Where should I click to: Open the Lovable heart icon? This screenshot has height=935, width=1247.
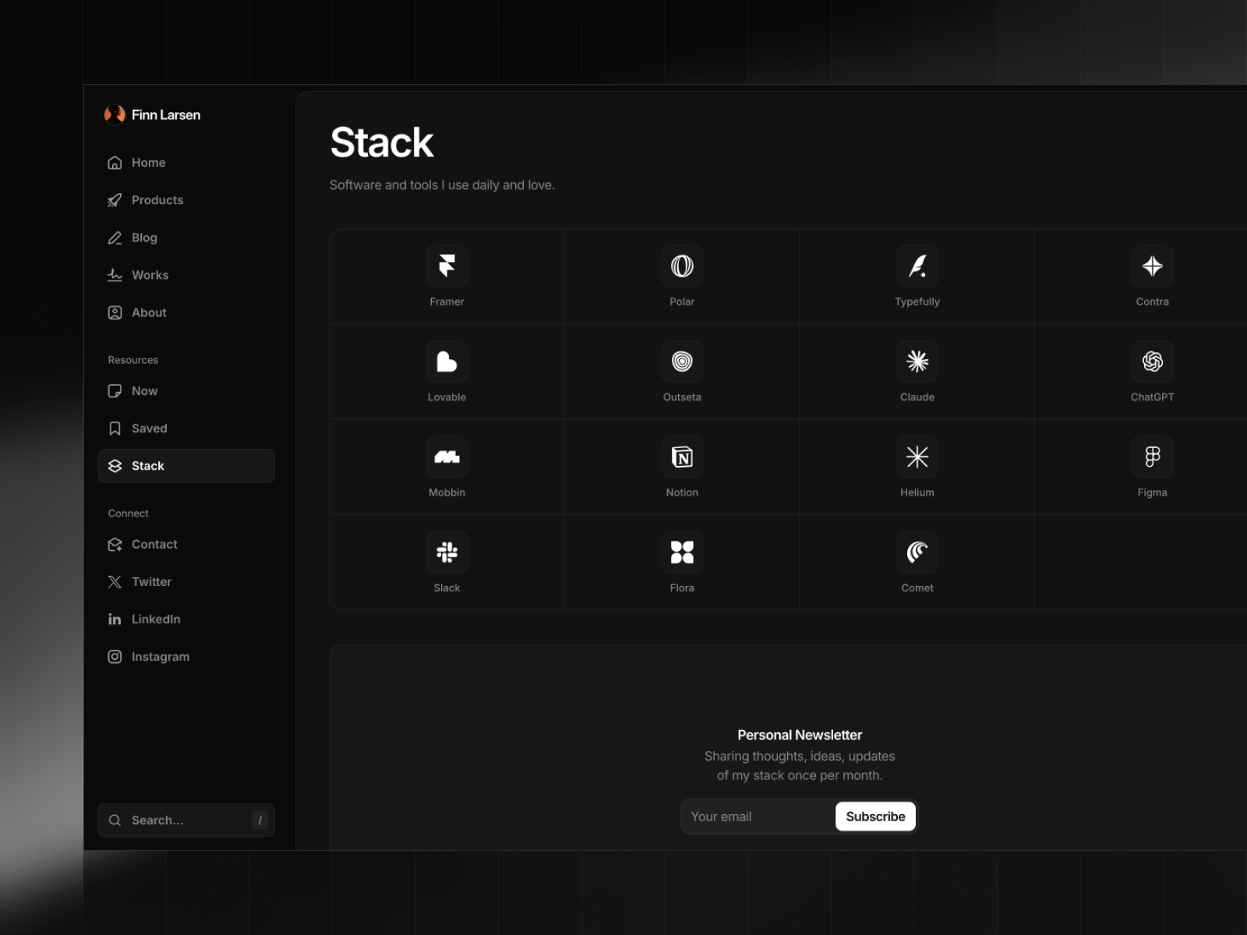coord(447,362)
